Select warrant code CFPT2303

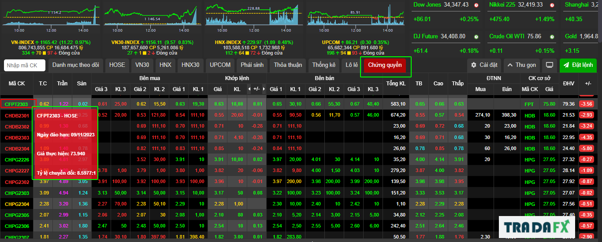16,104
